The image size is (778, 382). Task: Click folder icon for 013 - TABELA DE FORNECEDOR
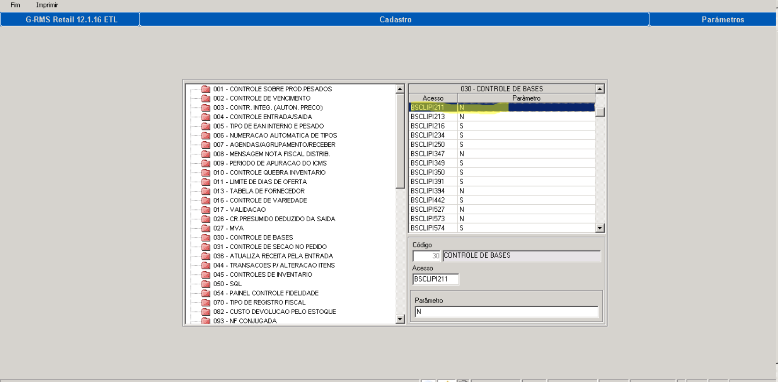[x=206, y=191]
